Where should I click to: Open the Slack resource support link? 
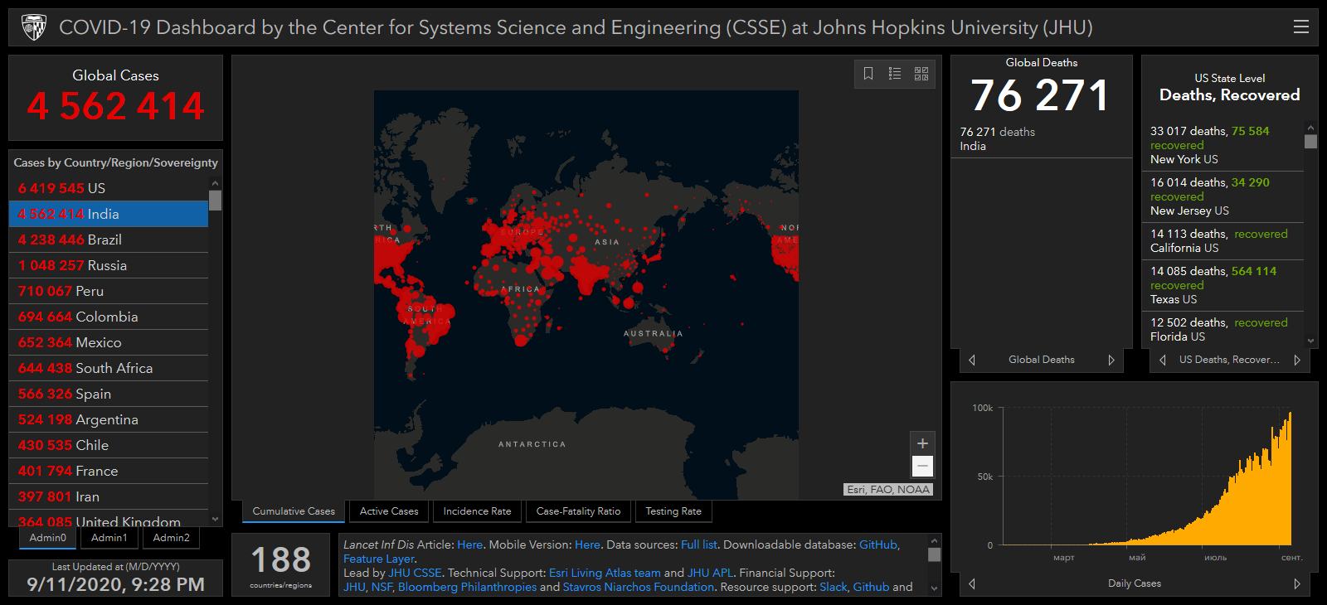[x=833, y=587]
